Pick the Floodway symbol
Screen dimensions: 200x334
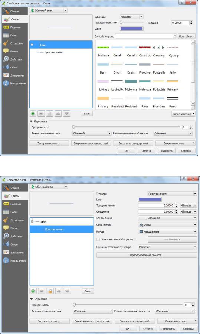[145, 68]
